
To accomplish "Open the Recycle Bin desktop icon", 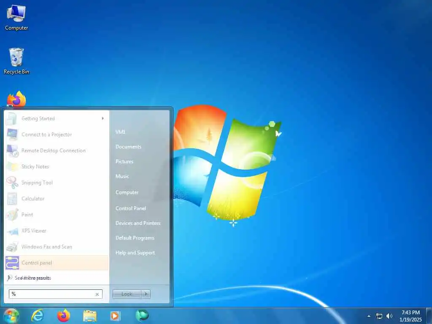I will coord(16,61).
